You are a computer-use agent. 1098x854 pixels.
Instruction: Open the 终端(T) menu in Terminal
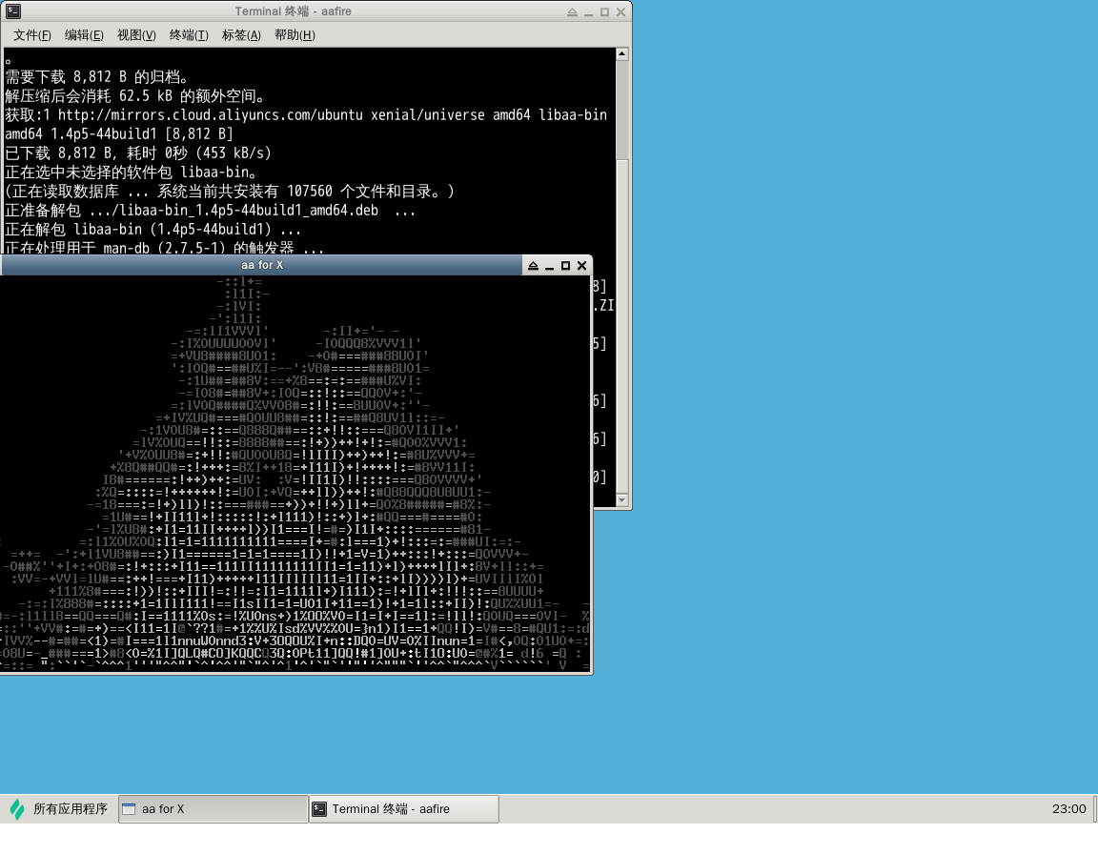(189, 35)
